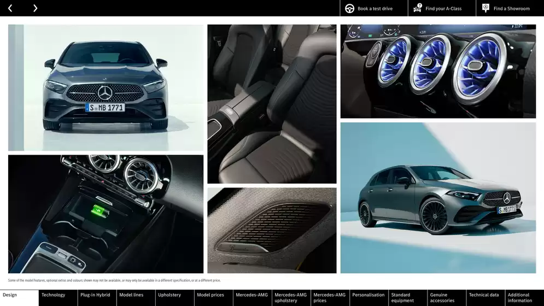Go to the Model lines tab

pos(136,298)
